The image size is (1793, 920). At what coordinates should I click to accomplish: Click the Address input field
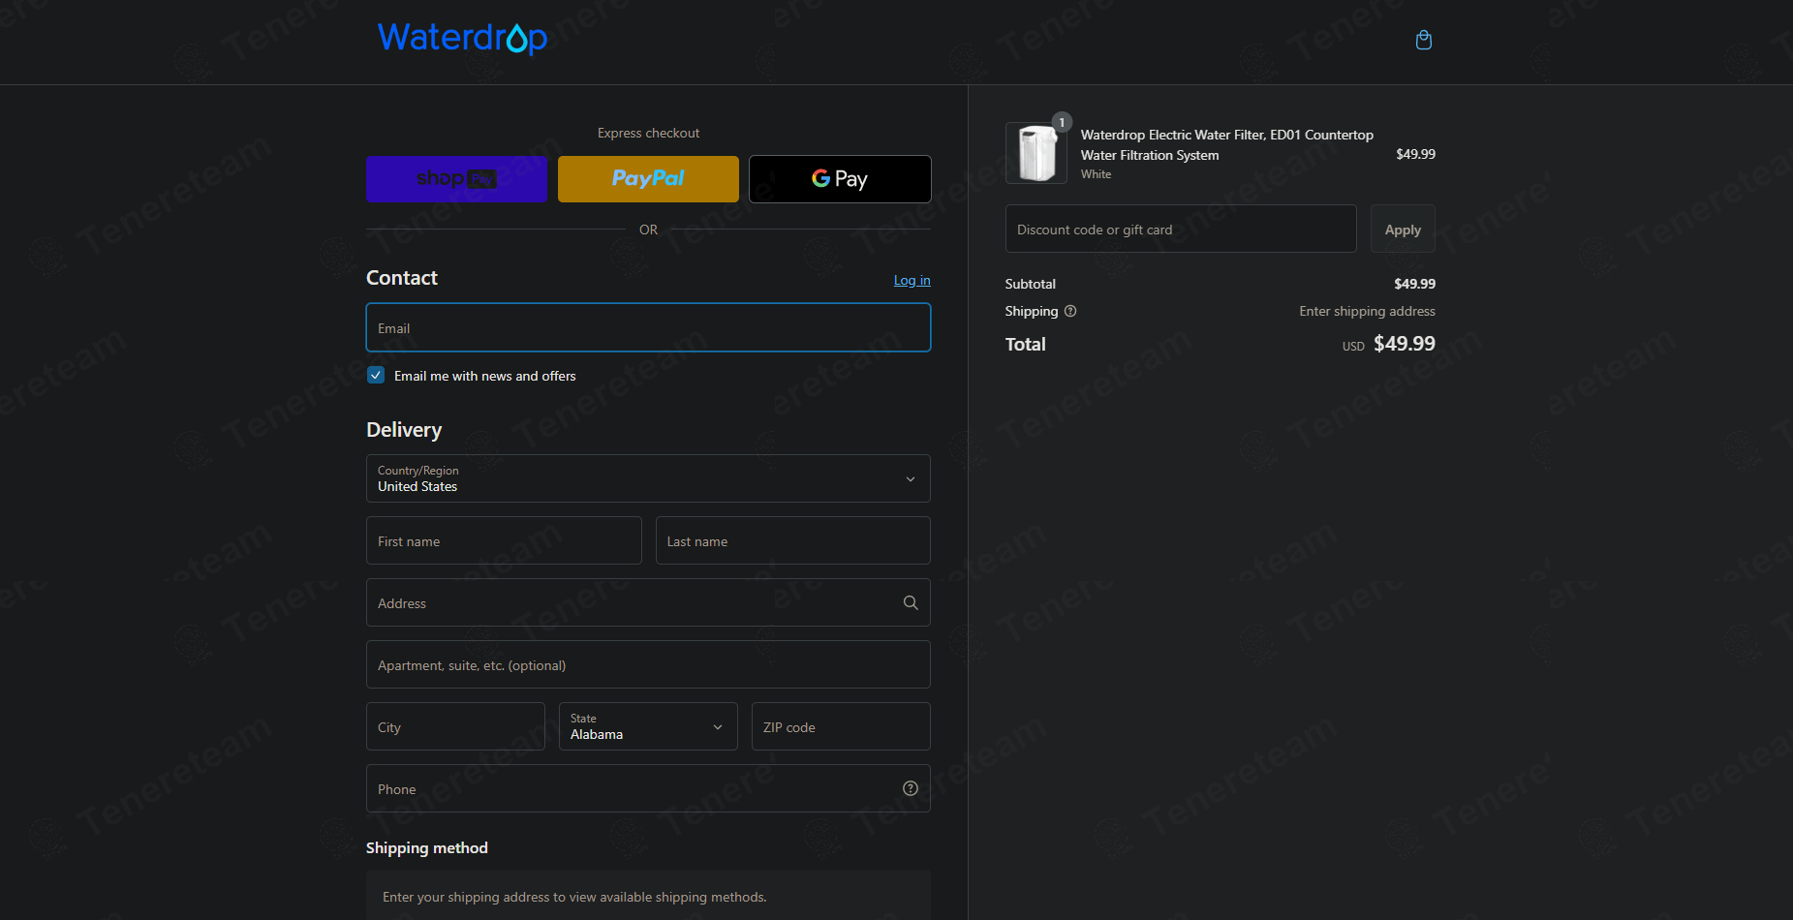click(648, 602)
